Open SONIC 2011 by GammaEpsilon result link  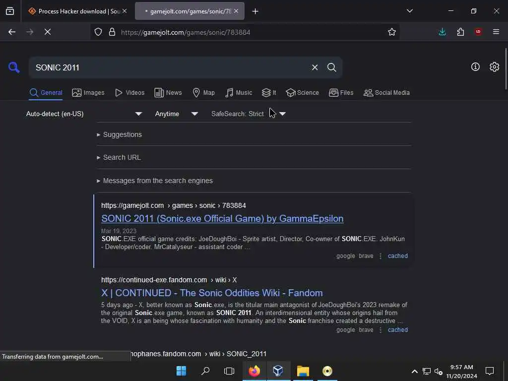coord(222,219)
